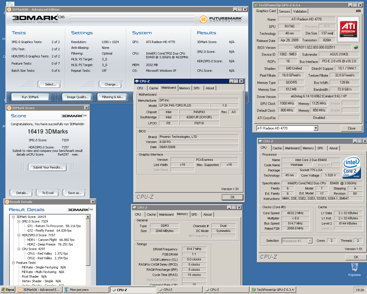Screen dimensions: 367x294
Task: Open the Пуск start menu
Action: [x=8, y=290]
